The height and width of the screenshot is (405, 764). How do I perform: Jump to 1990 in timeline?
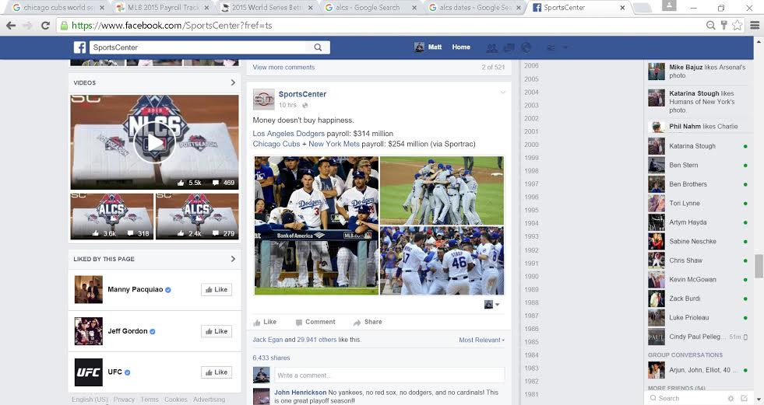[532, 276]
